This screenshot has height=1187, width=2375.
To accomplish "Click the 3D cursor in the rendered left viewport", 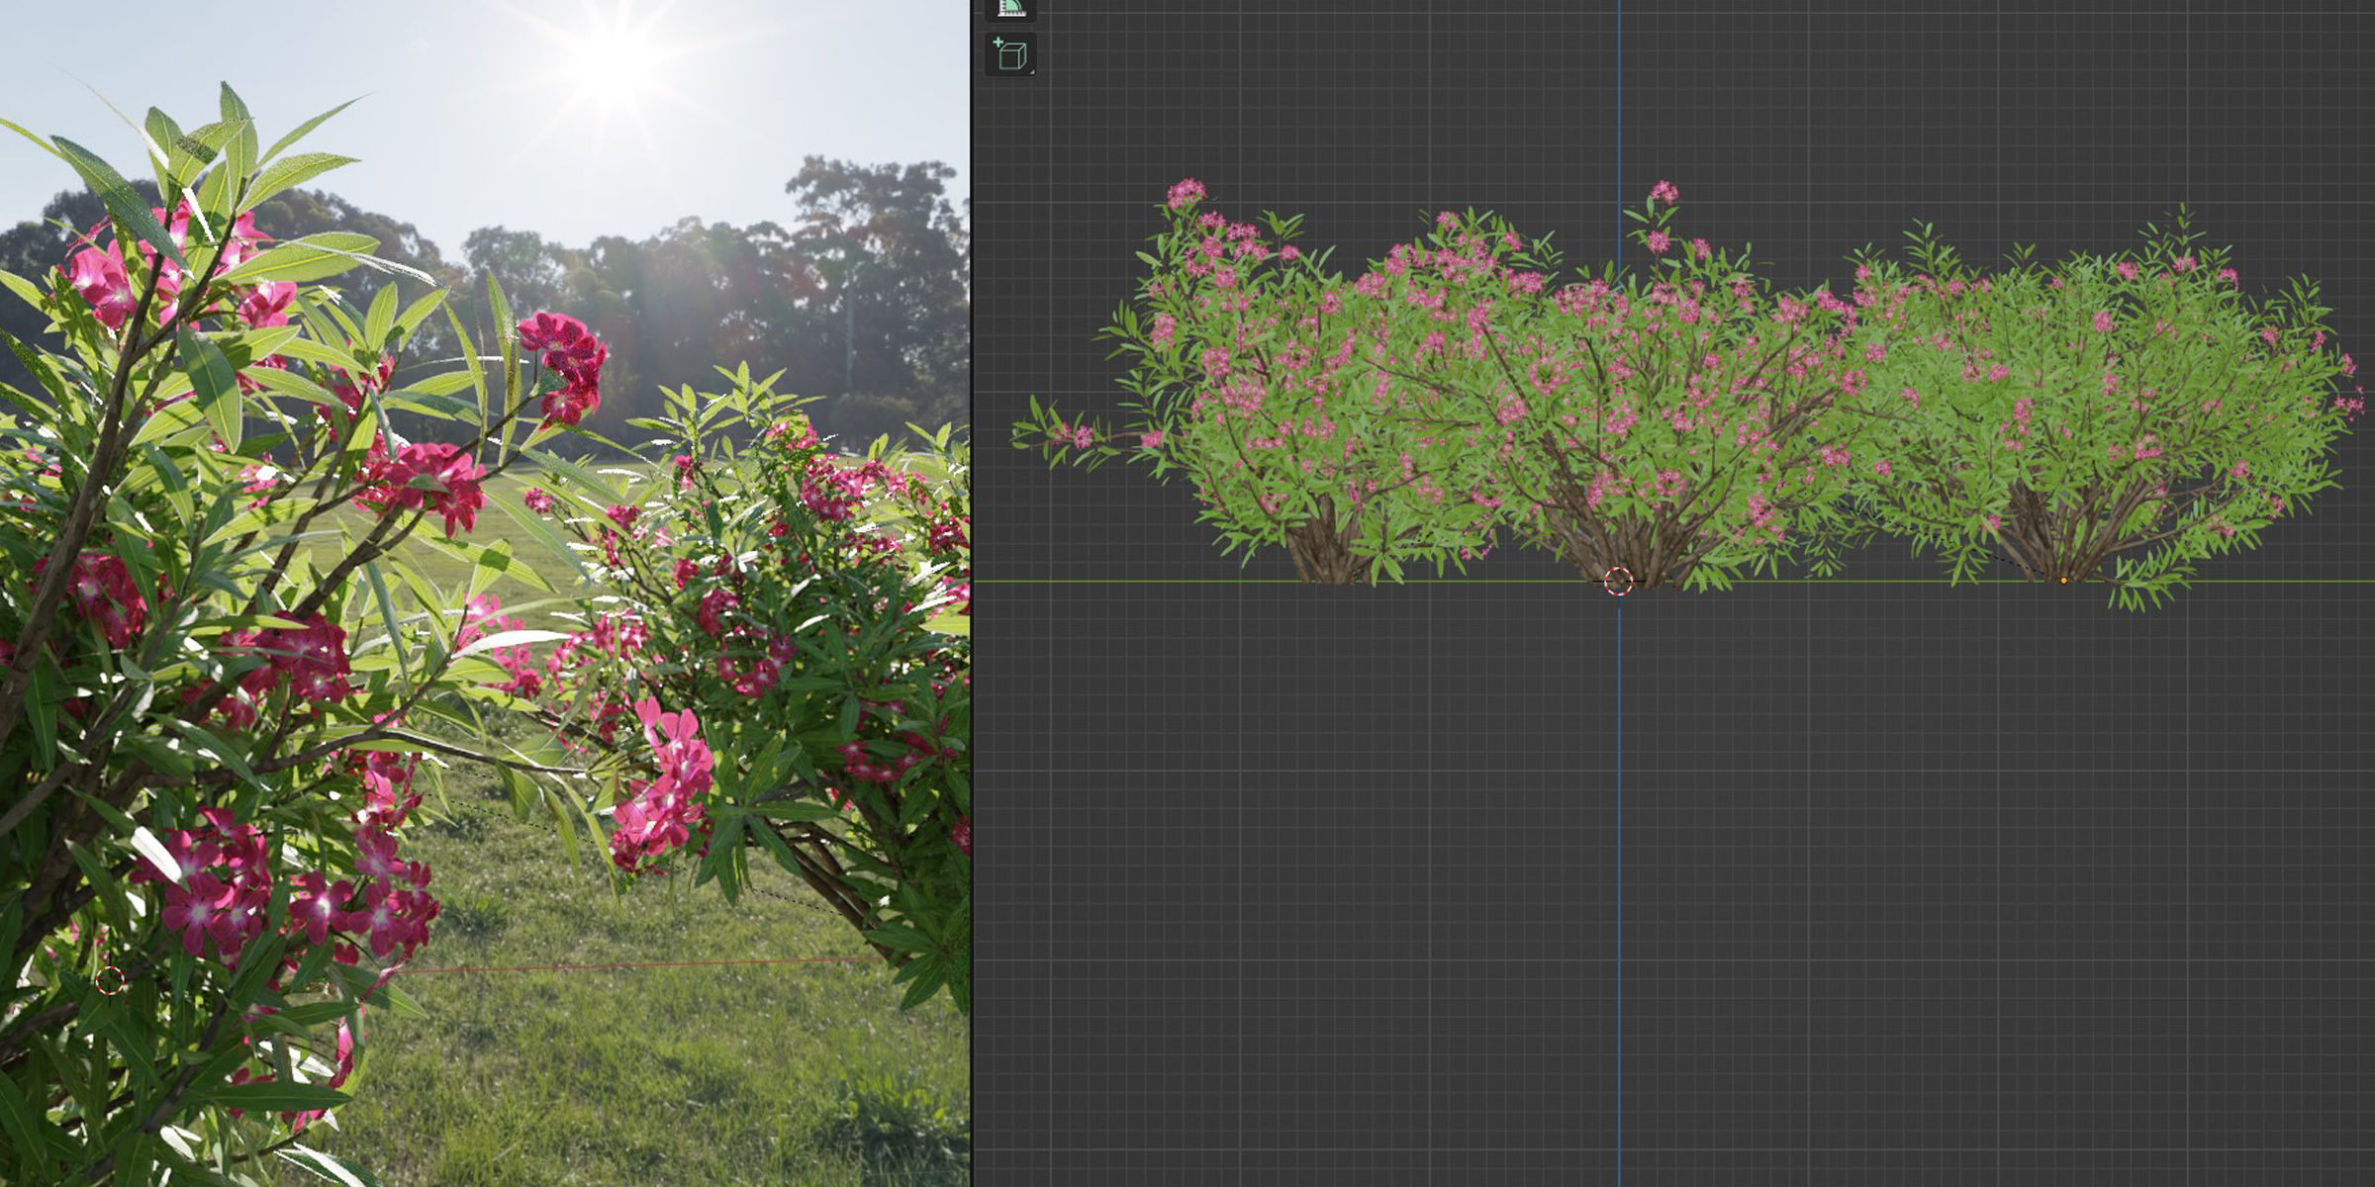I will click(x=110, y=980).
